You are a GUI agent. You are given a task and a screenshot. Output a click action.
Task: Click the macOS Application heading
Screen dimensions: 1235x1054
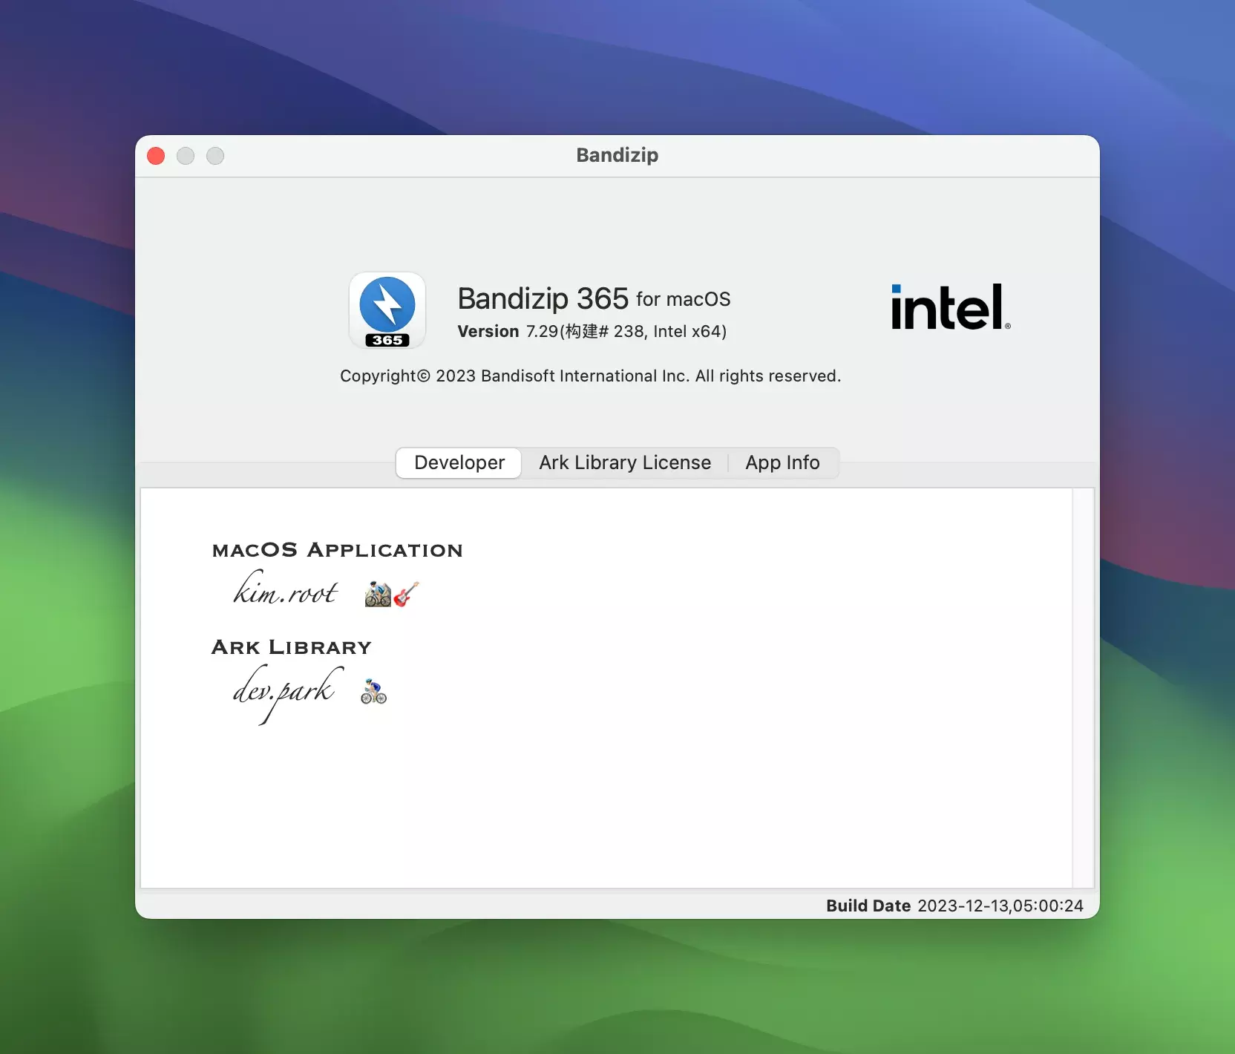[x=338, y=550]
